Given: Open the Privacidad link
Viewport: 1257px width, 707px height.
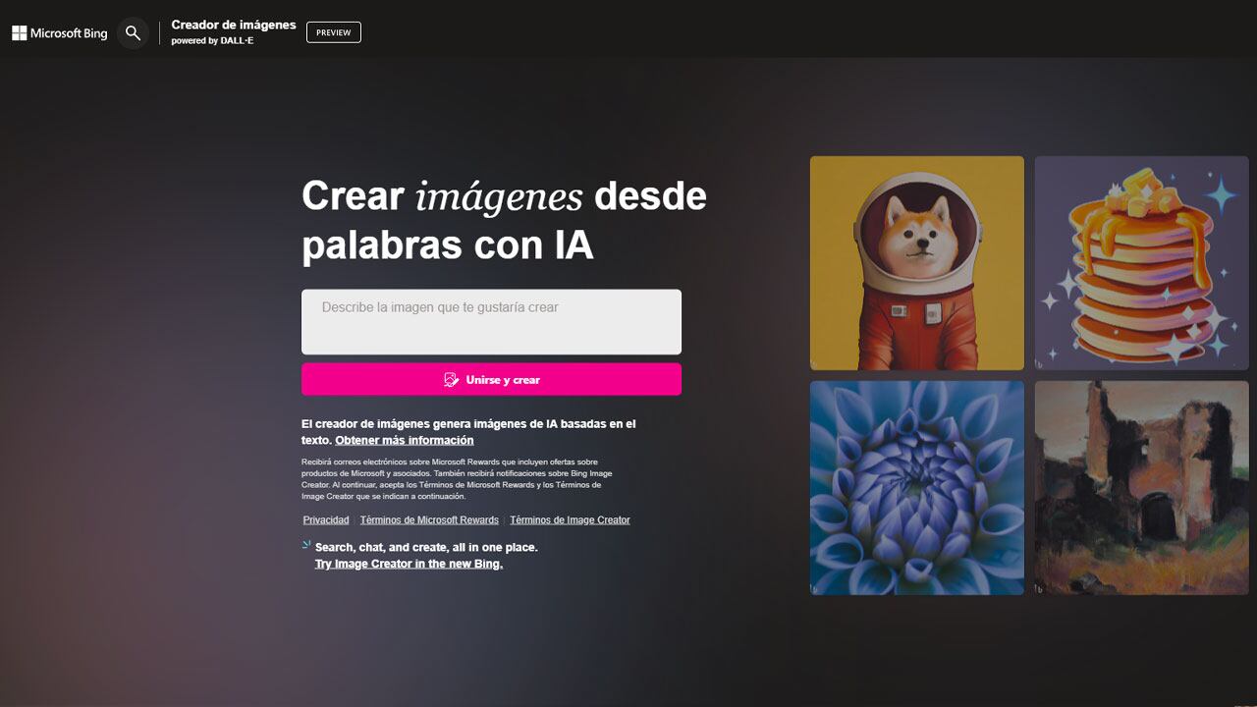Looking at the screenshot, I should point(325,519).
